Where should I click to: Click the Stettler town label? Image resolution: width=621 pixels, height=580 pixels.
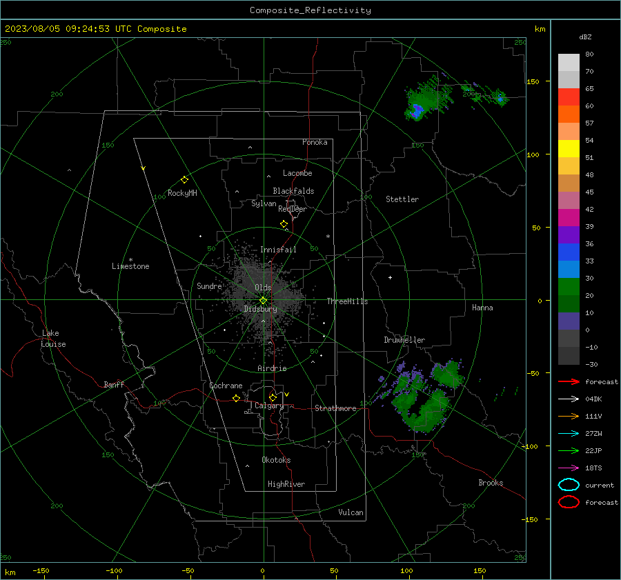pyautogui.click(x=402, y=199)
